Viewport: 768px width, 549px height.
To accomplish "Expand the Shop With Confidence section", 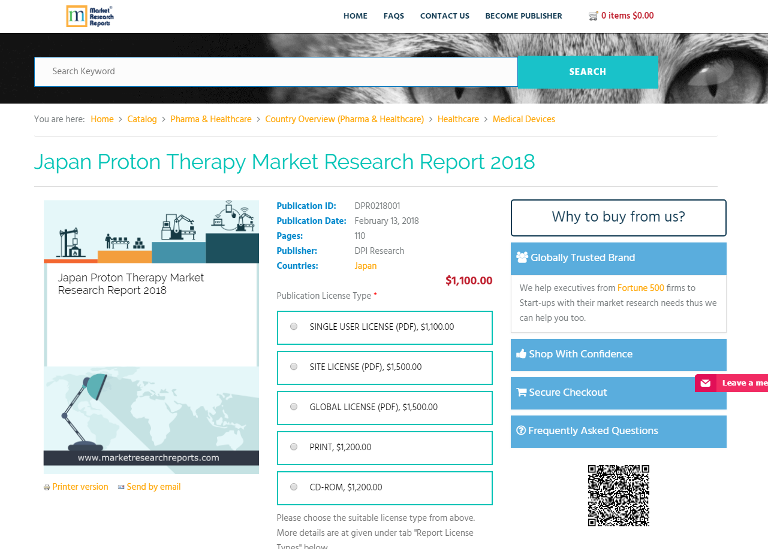I will click(x=619, y=354).
